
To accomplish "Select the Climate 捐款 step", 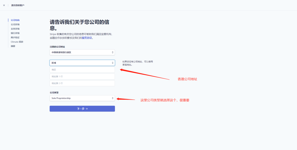I will pos(17,42).
